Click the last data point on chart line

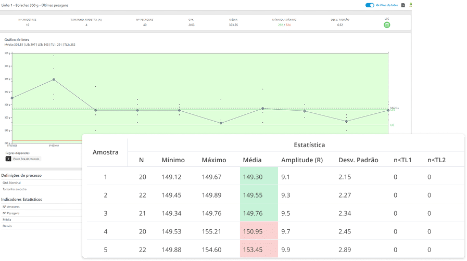tap(388, 110)
